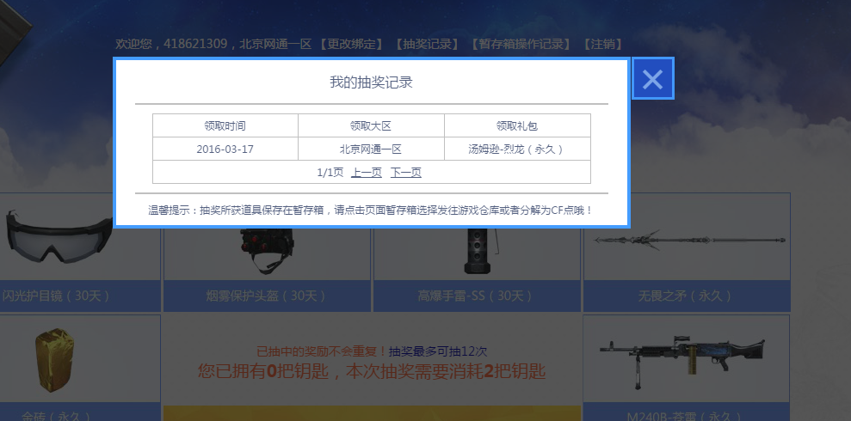Viewport: 851px width, 421px height.
Task: Select the 北京网通一区 table cell
Action: point(371,149)
